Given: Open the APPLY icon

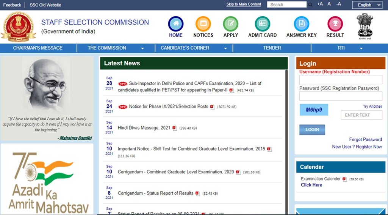Looking at the screenshot, I should [x=231, y=24].
